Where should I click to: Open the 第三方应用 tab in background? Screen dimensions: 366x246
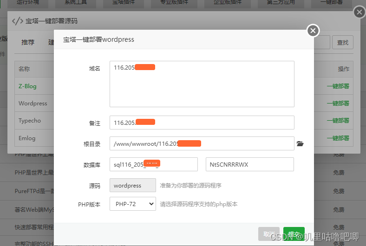click(x=281, y=3)
